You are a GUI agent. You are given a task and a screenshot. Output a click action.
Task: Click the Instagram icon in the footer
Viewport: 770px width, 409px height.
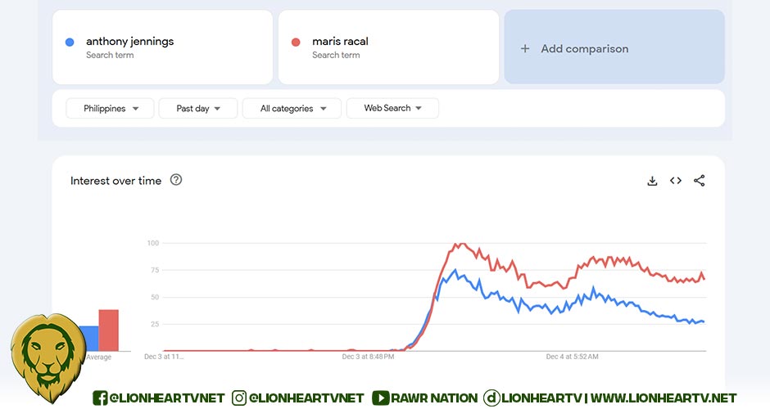tap(239, 398)
